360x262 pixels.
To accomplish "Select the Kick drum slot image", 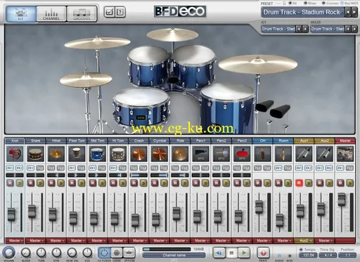I will coord(15,154).
